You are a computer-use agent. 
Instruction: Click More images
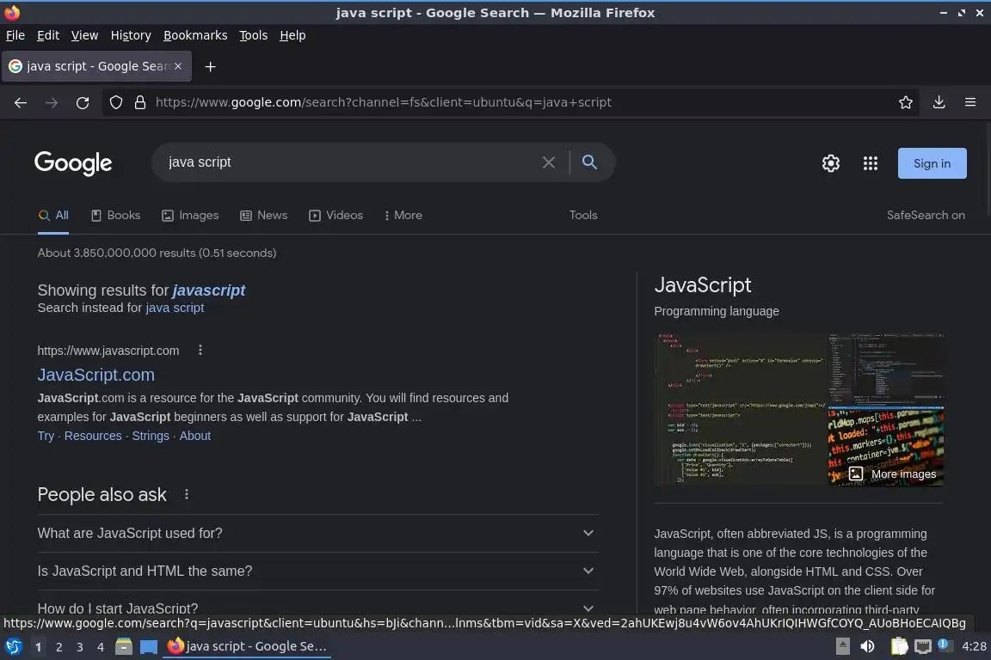point(892,474)
